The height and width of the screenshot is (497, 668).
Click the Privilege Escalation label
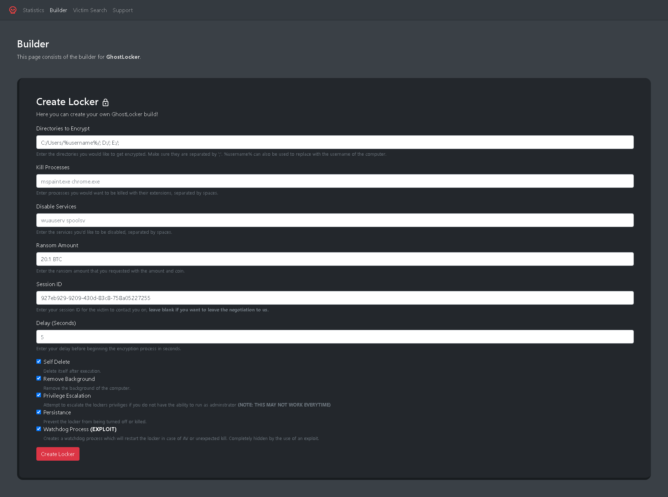coord(67,395)
